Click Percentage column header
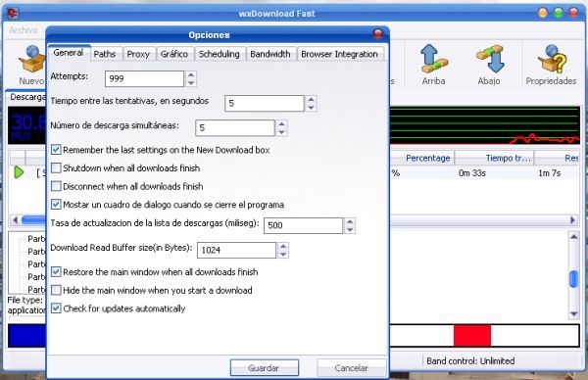The height and width of the screenshot is (380, 588). tap(421, 158)
